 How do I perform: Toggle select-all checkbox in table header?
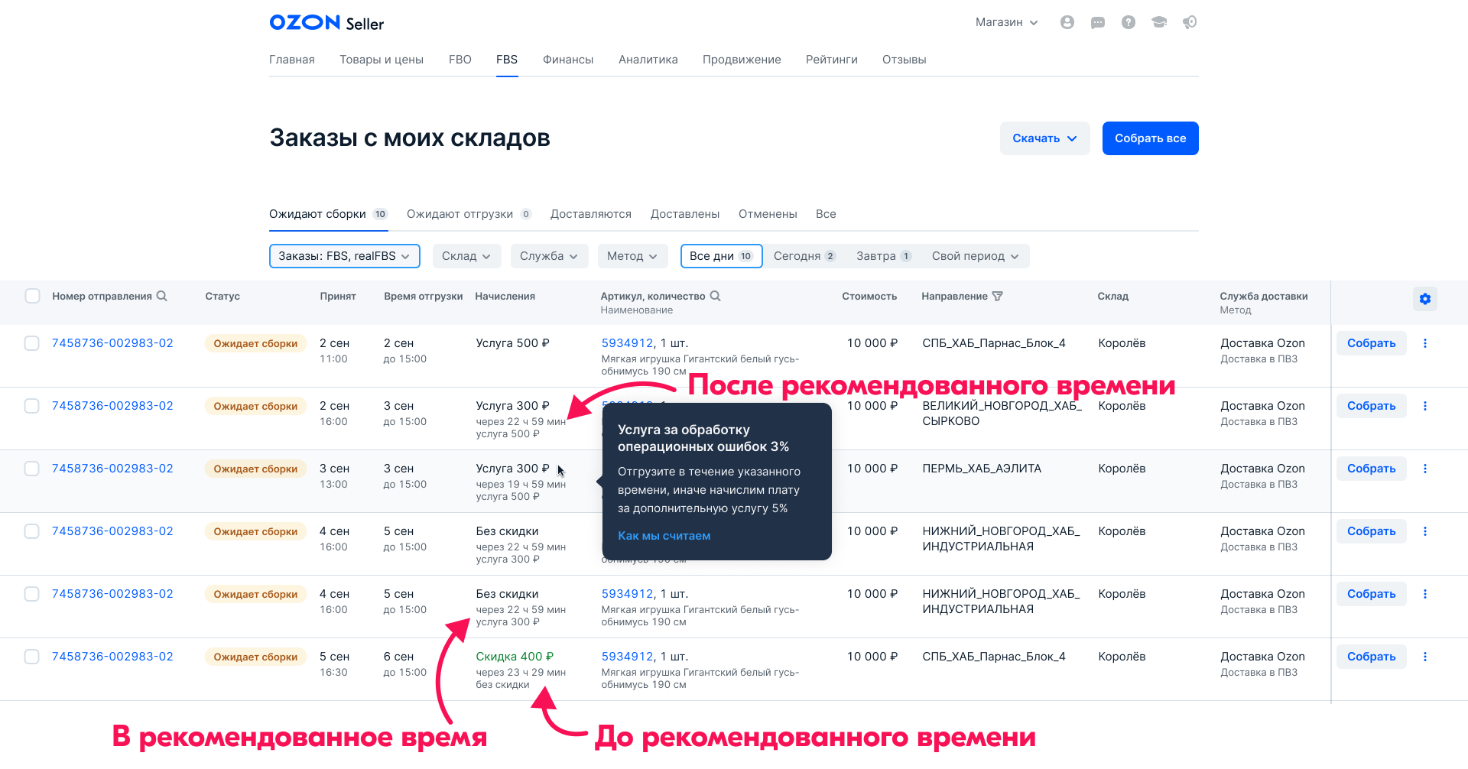click(32, 296)
